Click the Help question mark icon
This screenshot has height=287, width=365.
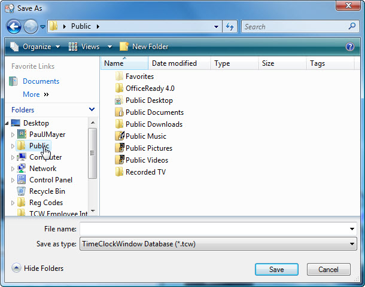350,47
